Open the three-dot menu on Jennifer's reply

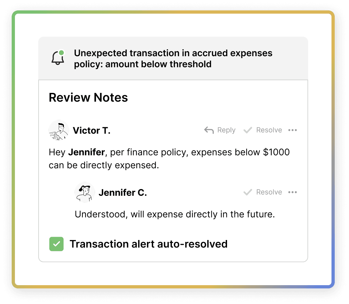point(293,192)
